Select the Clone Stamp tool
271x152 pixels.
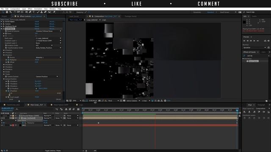point(41,12)
